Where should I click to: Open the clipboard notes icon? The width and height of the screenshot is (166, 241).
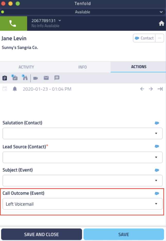click(x=5, y=78)
